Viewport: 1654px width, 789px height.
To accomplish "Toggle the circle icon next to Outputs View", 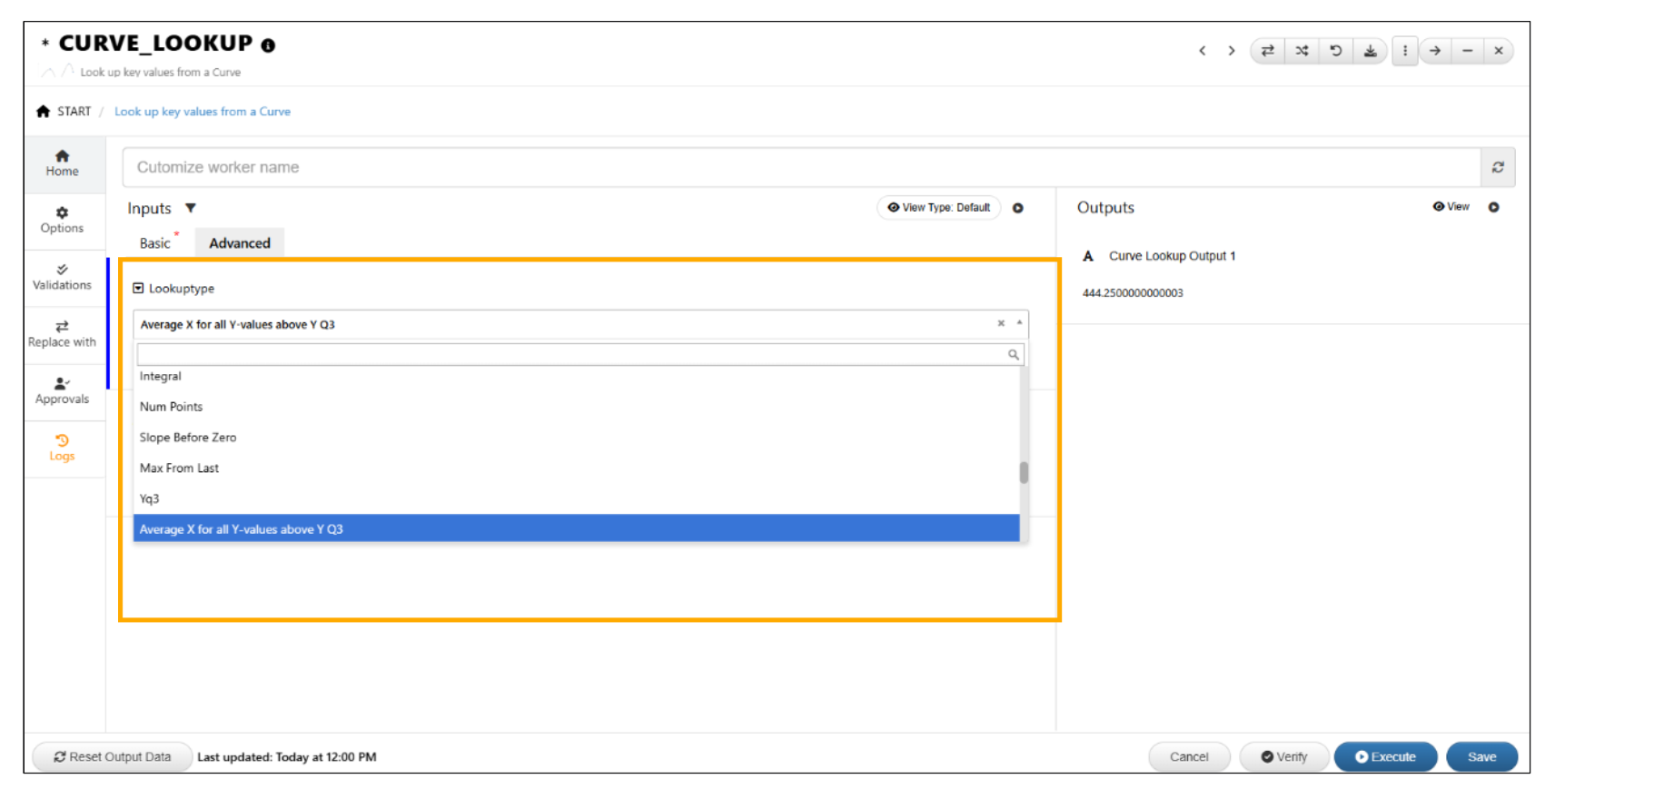I will [1493, 207].
